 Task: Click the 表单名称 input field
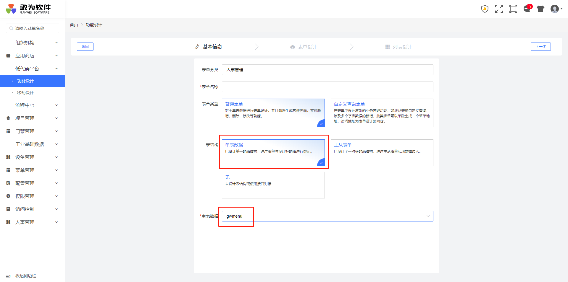pyautogui.click(x=327, y=87)
